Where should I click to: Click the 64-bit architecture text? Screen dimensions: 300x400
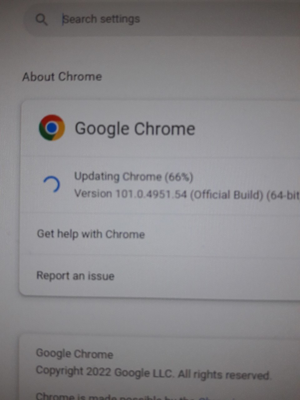coord(283,196)
